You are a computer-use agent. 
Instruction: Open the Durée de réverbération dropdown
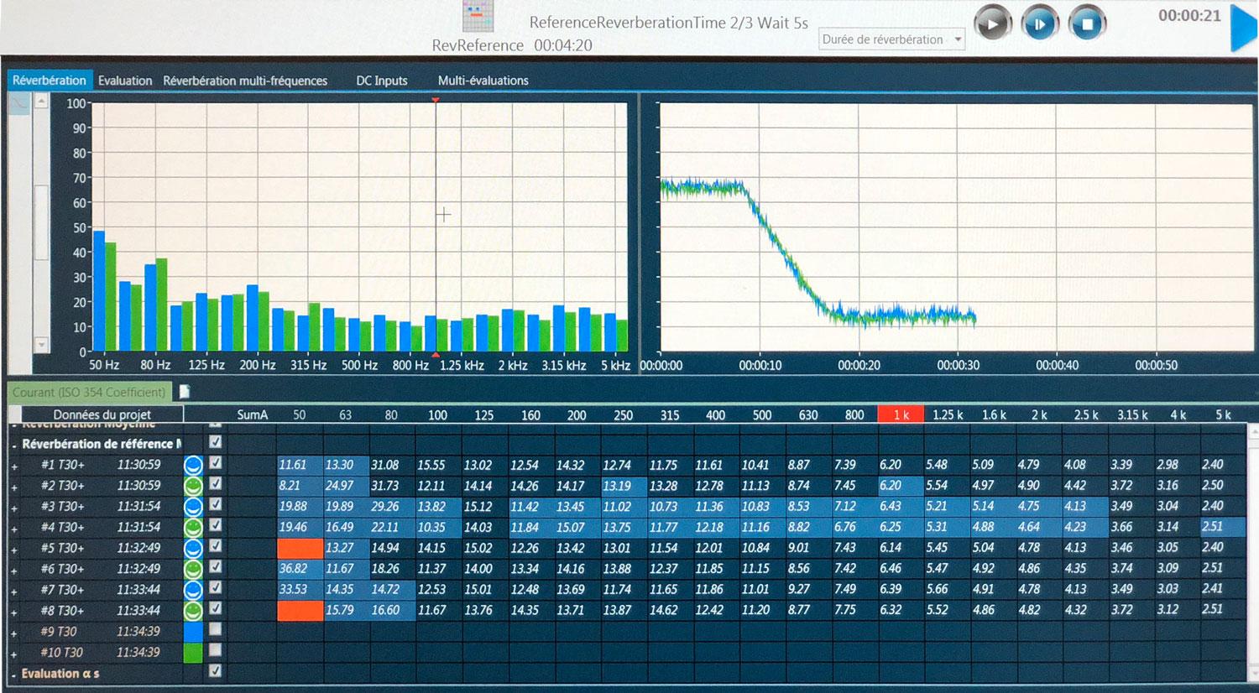891,39
